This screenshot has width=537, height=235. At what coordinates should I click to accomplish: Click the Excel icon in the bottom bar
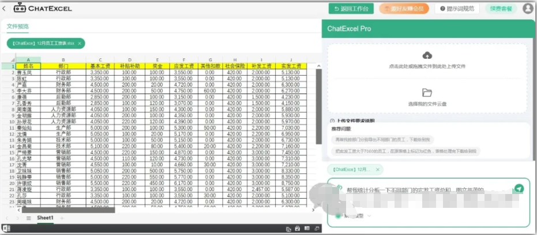click(6, 229)
